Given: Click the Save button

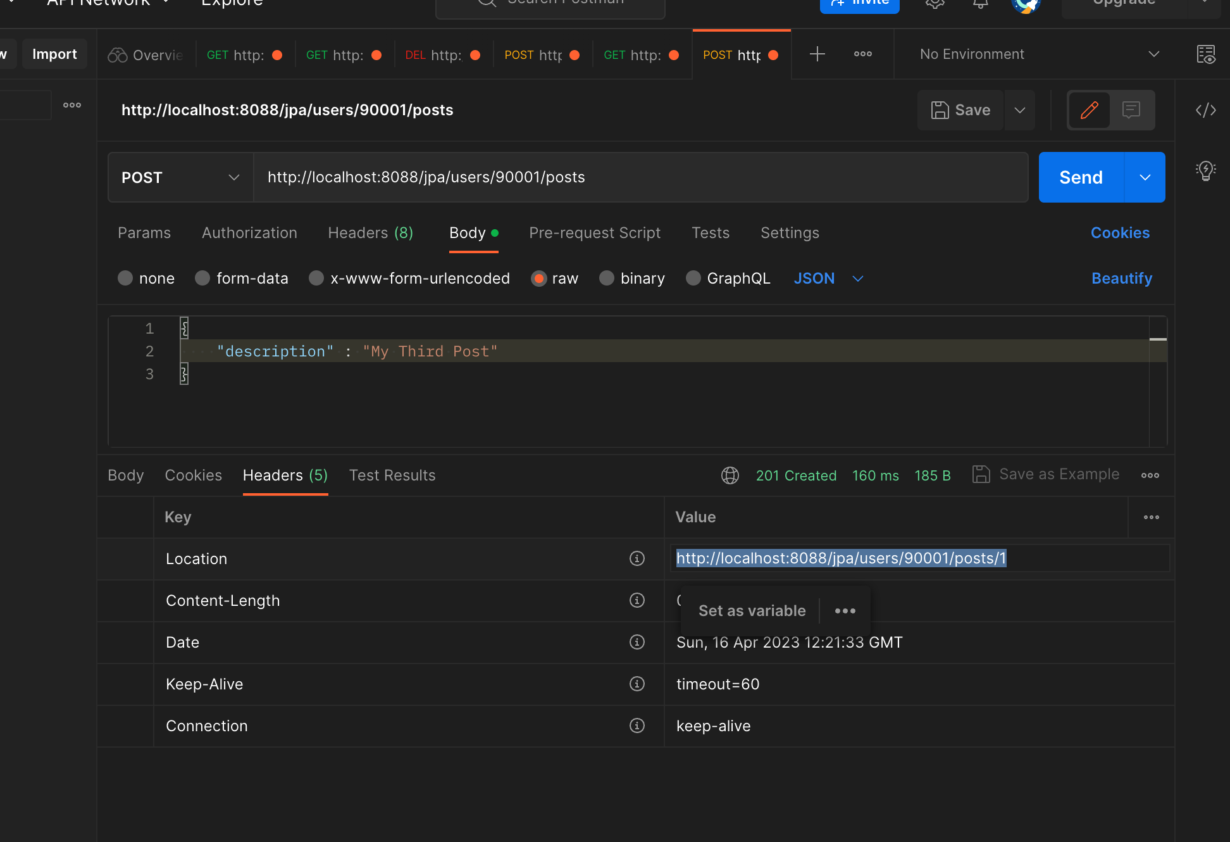Looking at the screenshot, I should (960, 110).
